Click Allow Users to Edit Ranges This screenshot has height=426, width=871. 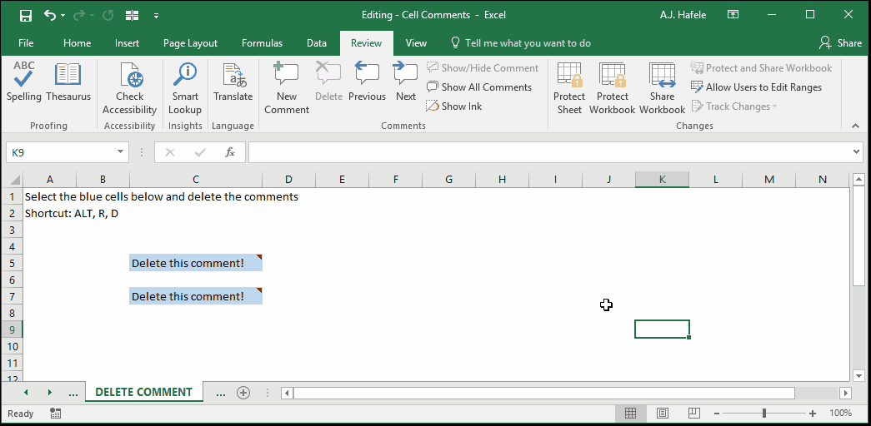click(756, 87)
